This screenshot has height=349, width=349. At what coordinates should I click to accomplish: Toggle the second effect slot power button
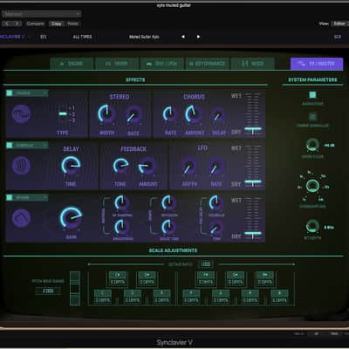tap(10, 145)
